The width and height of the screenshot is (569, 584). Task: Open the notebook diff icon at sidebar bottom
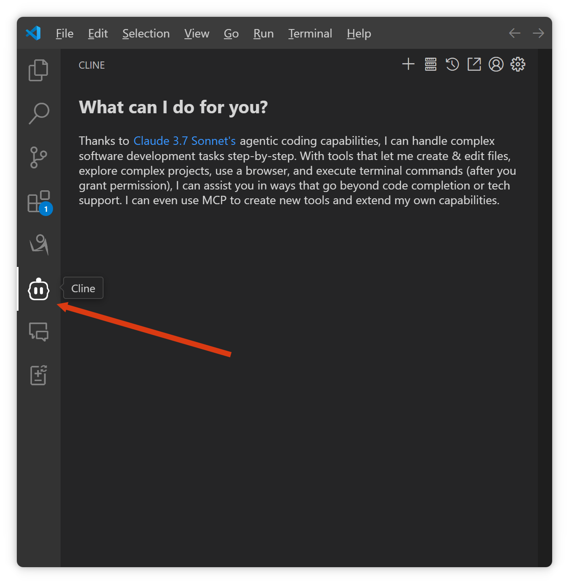point(38,375)
